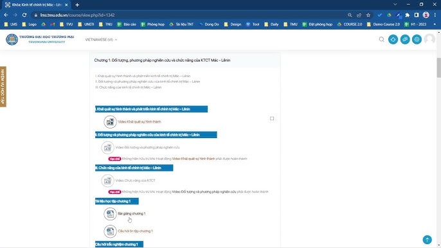The width and height of the screenshot is (441, 248).
Task: Open the site search magnifier icon
Action: pos(382,39)
